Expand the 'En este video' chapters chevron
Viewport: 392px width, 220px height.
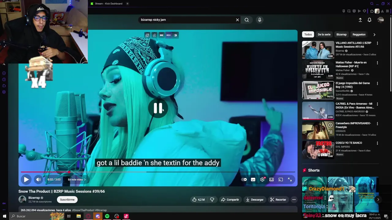pos(85,180)
